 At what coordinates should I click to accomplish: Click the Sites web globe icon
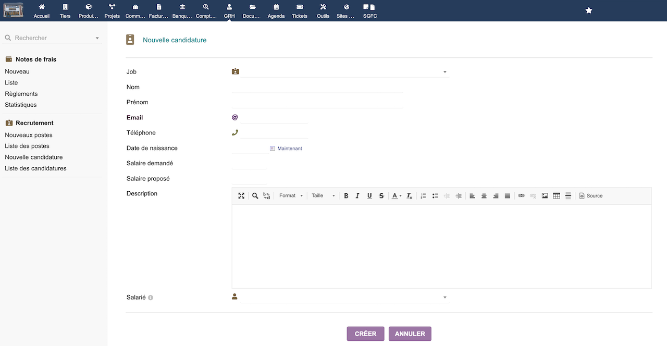pos(347,7)
